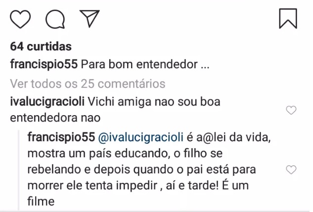Open francispio55's profile from the reply username

[61, 137]
